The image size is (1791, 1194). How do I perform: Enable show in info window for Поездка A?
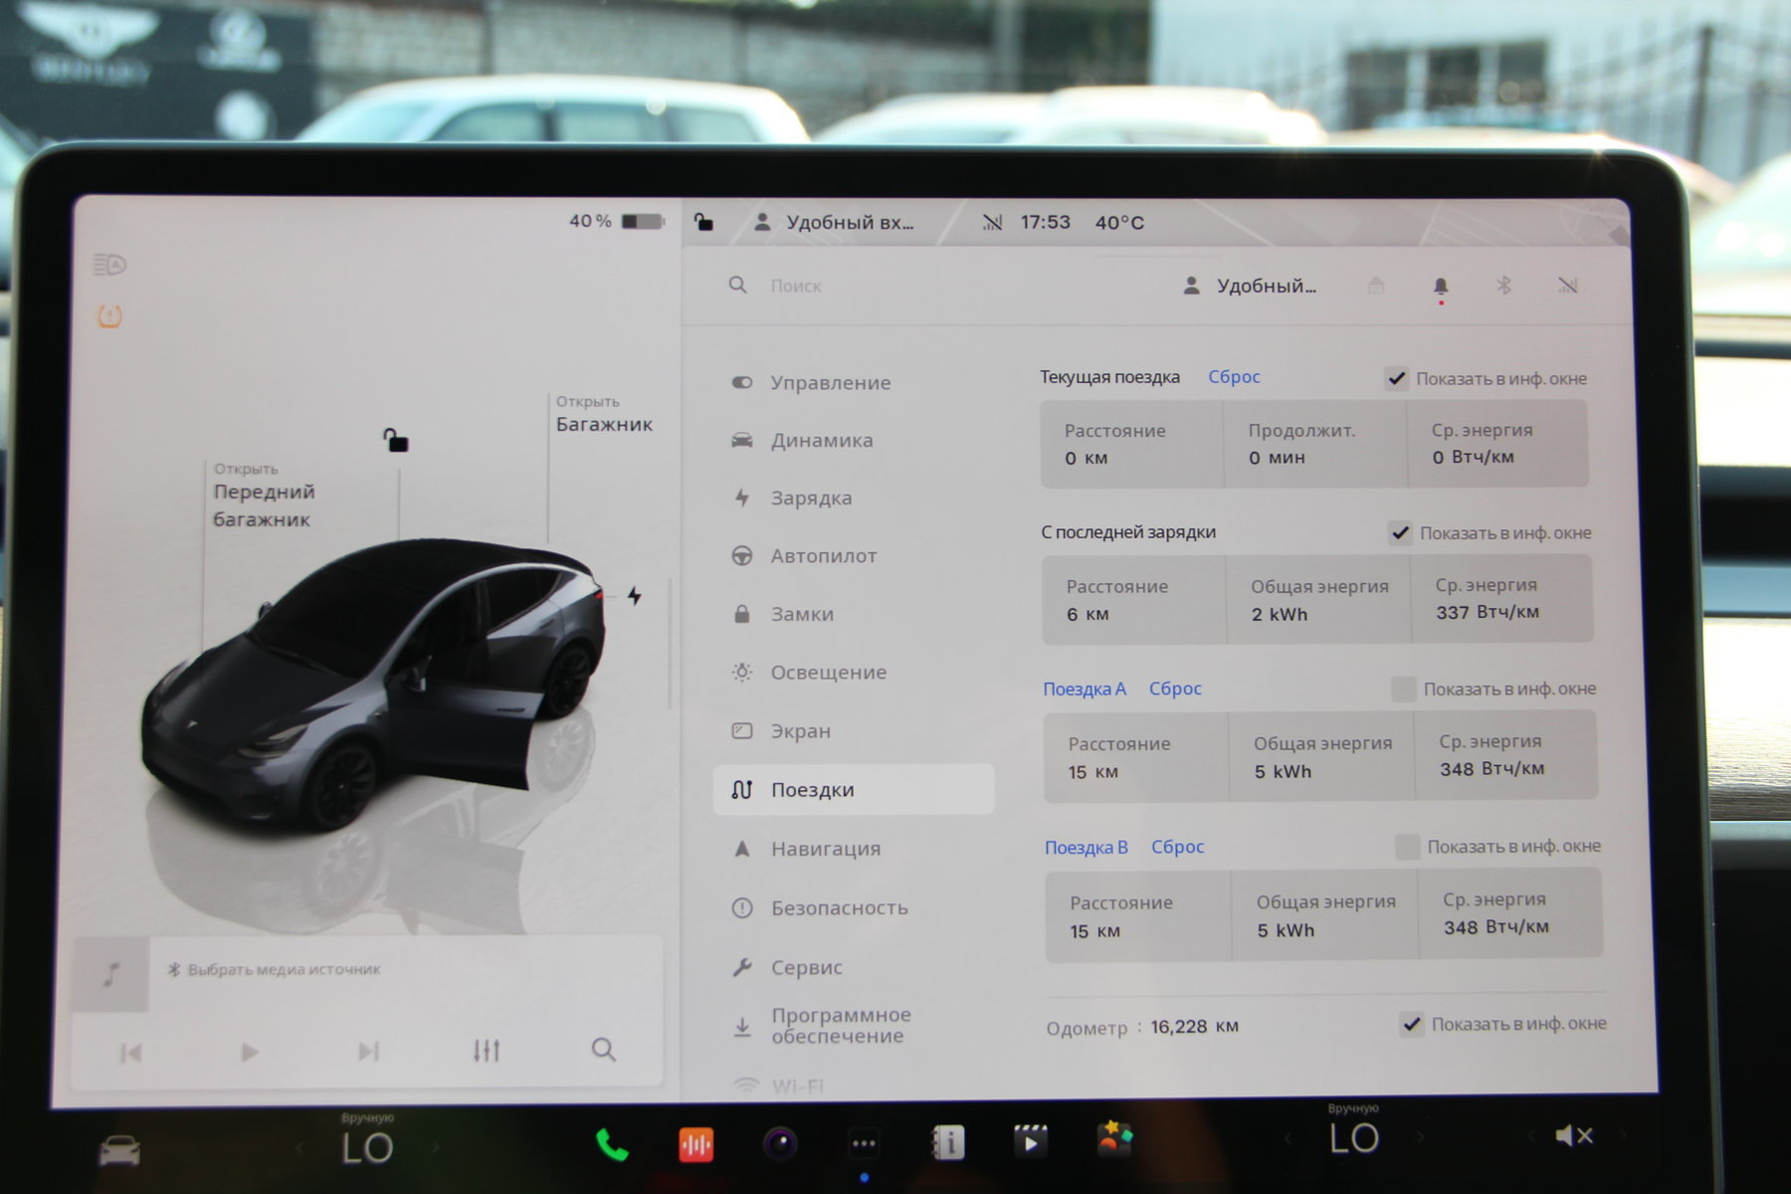(x=1404, y=689)
